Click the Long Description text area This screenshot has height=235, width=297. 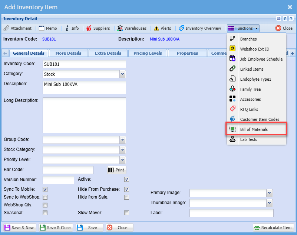[x=84, y=115]
